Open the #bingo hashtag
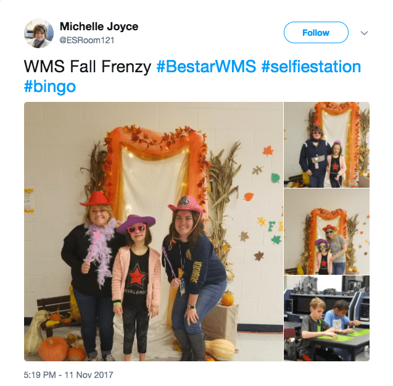This screenshot has width=393, height=386. pos(50,87)
